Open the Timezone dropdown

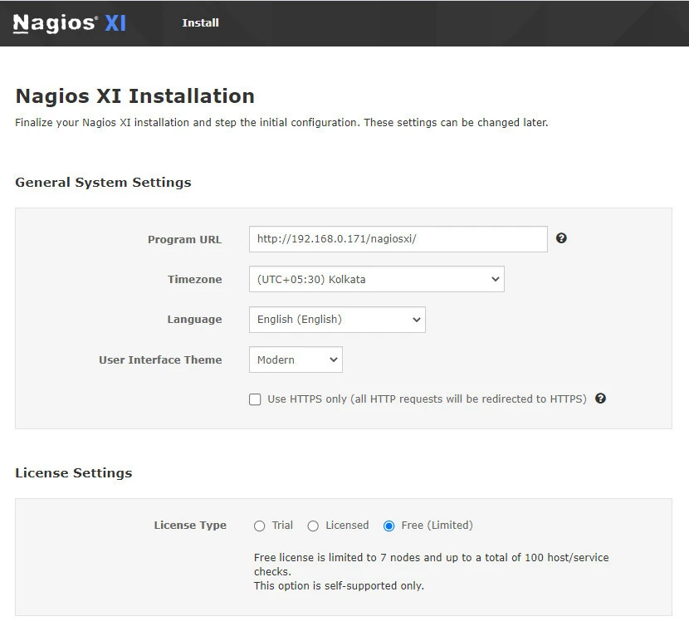click(x=376, y=279)
